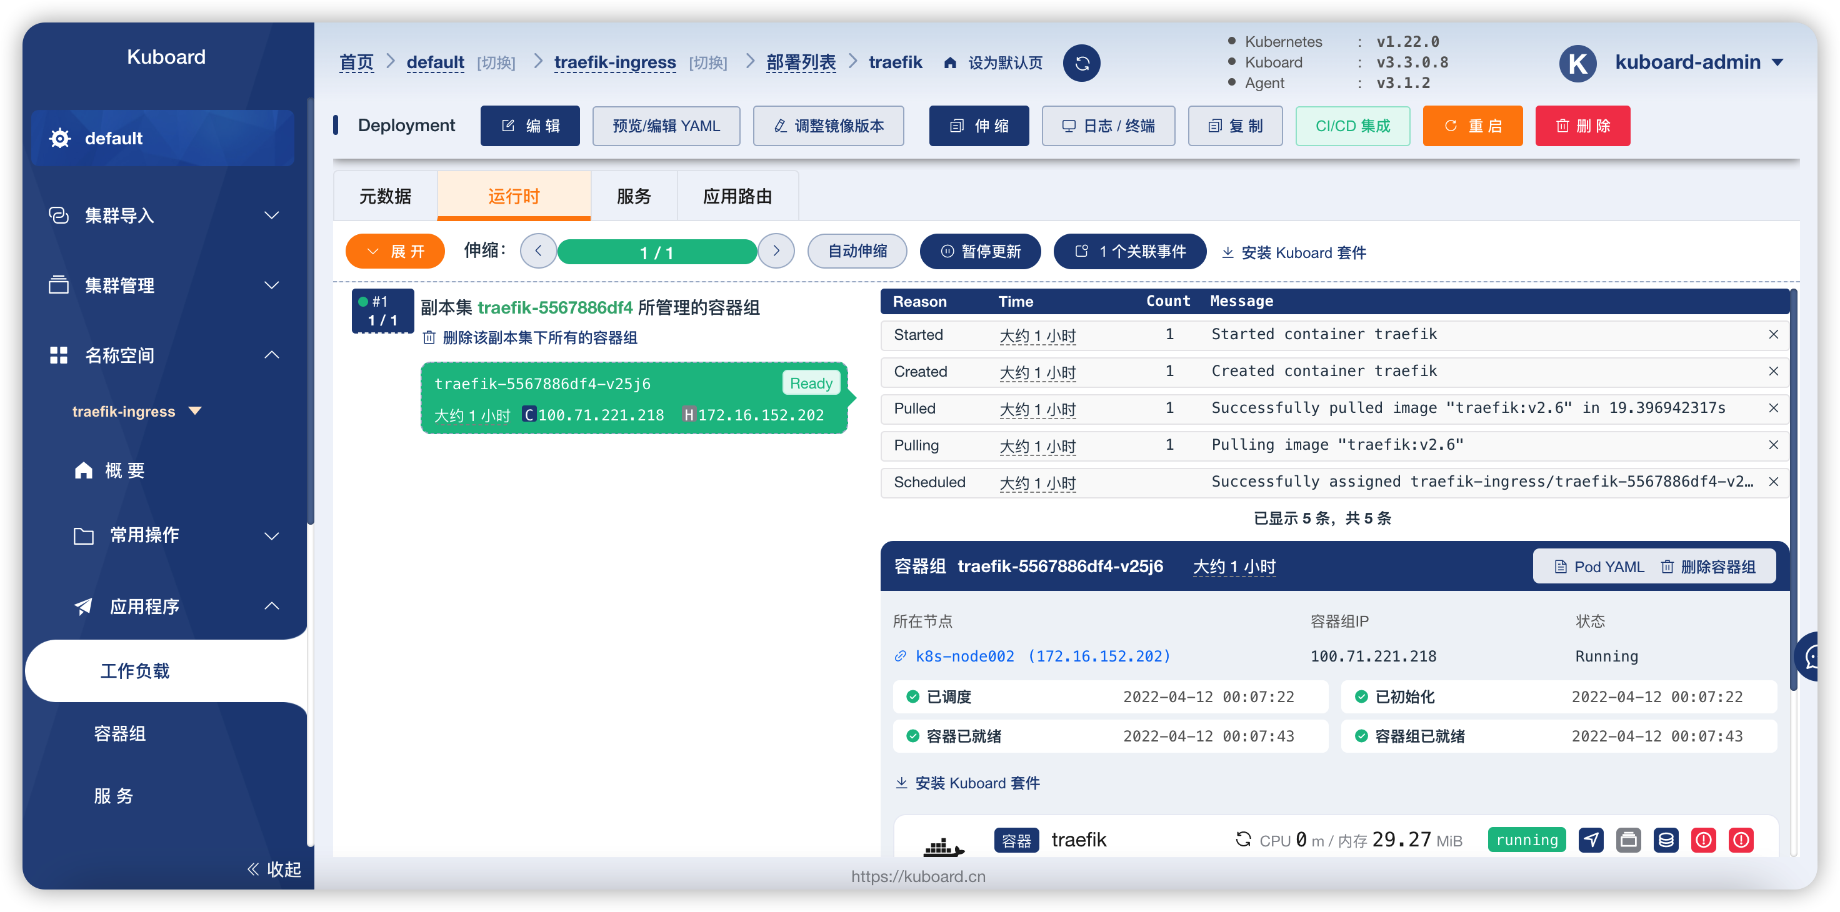
Task: Enable 自动伸缩 auto-scaling
Action: pos(857,251)
